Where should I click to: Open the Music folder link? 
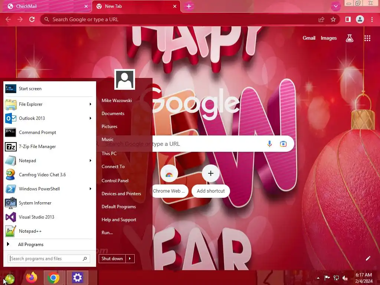(x=108, y=140)
